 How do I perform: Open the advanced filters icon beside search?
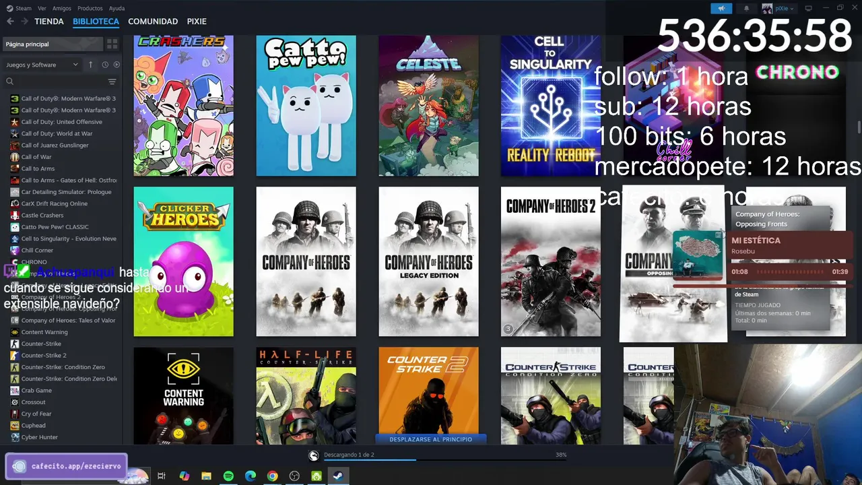(112, 82)
